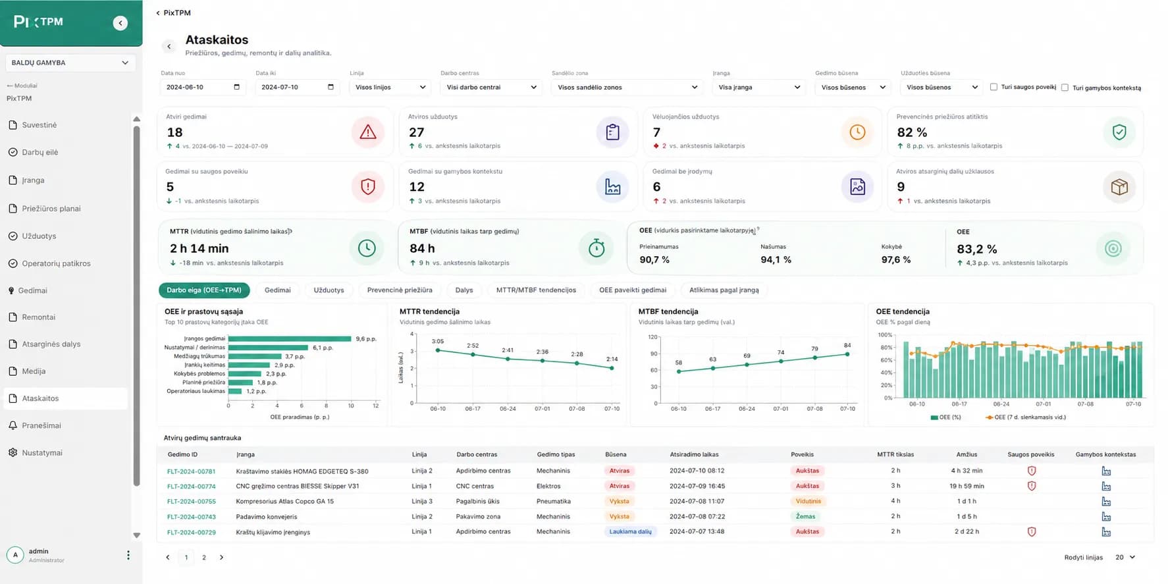Click the admin three-dot menu icon

(x=128, y=555)
